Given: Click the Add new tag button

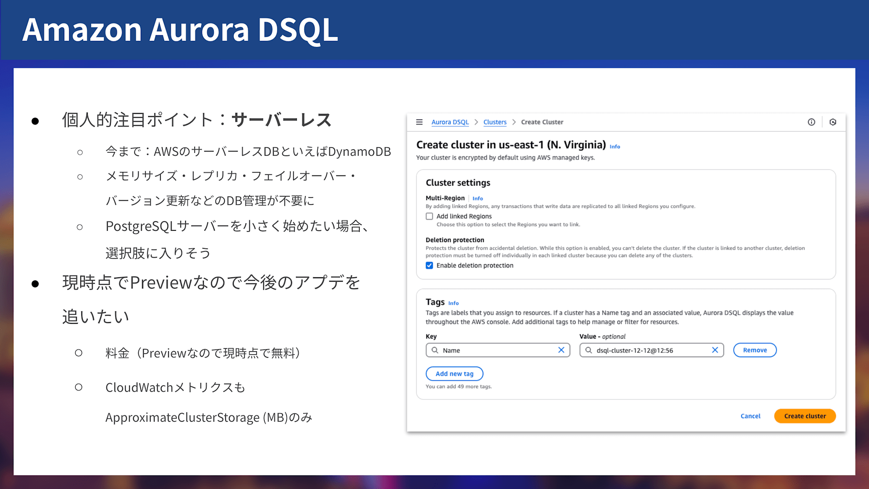Looking at the screenshot, I should 454,373.
